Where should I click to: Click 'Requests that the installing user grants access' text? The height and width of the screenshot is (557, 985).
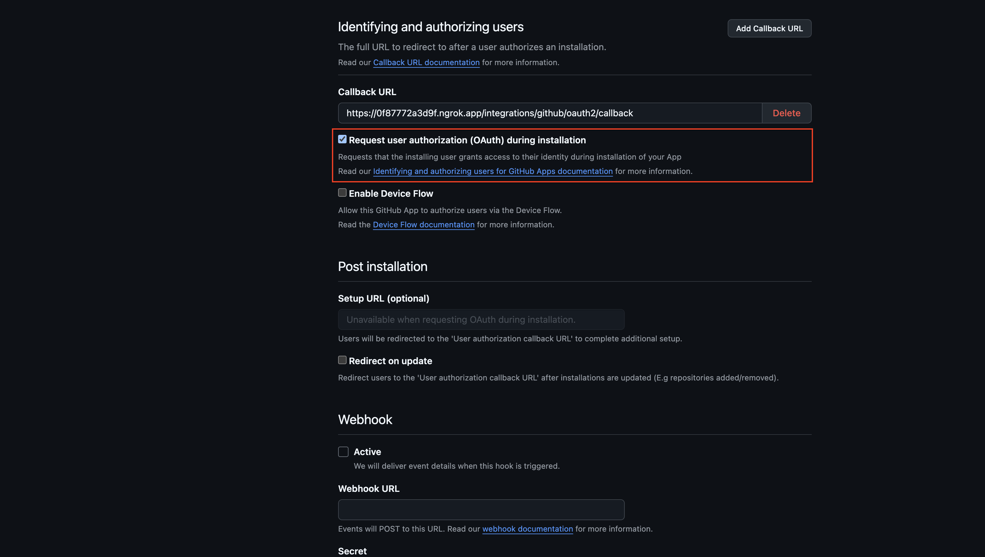pos(509,157)
